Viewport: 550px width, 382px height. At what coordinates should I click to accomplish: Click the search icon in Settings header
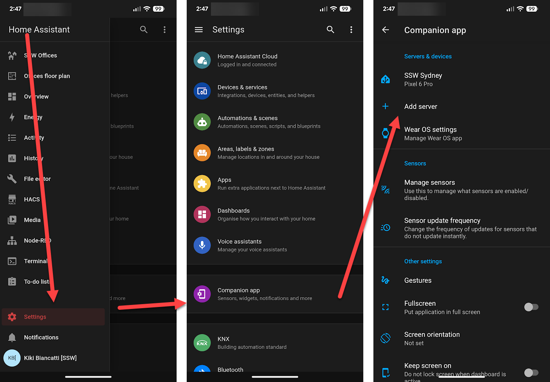point(331,29)
